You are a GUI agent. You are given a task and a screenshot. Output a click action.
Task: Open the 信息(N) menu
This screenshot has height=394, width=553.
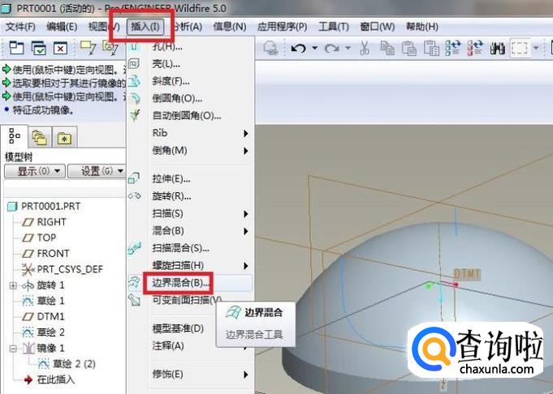pos(230,27)
